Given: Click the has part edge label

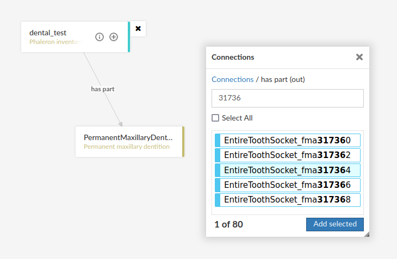Looking at the screenshot, I should (x=103, y=89).
